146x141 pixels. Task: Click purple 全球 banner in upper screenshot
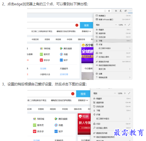(x=87, y=55)
